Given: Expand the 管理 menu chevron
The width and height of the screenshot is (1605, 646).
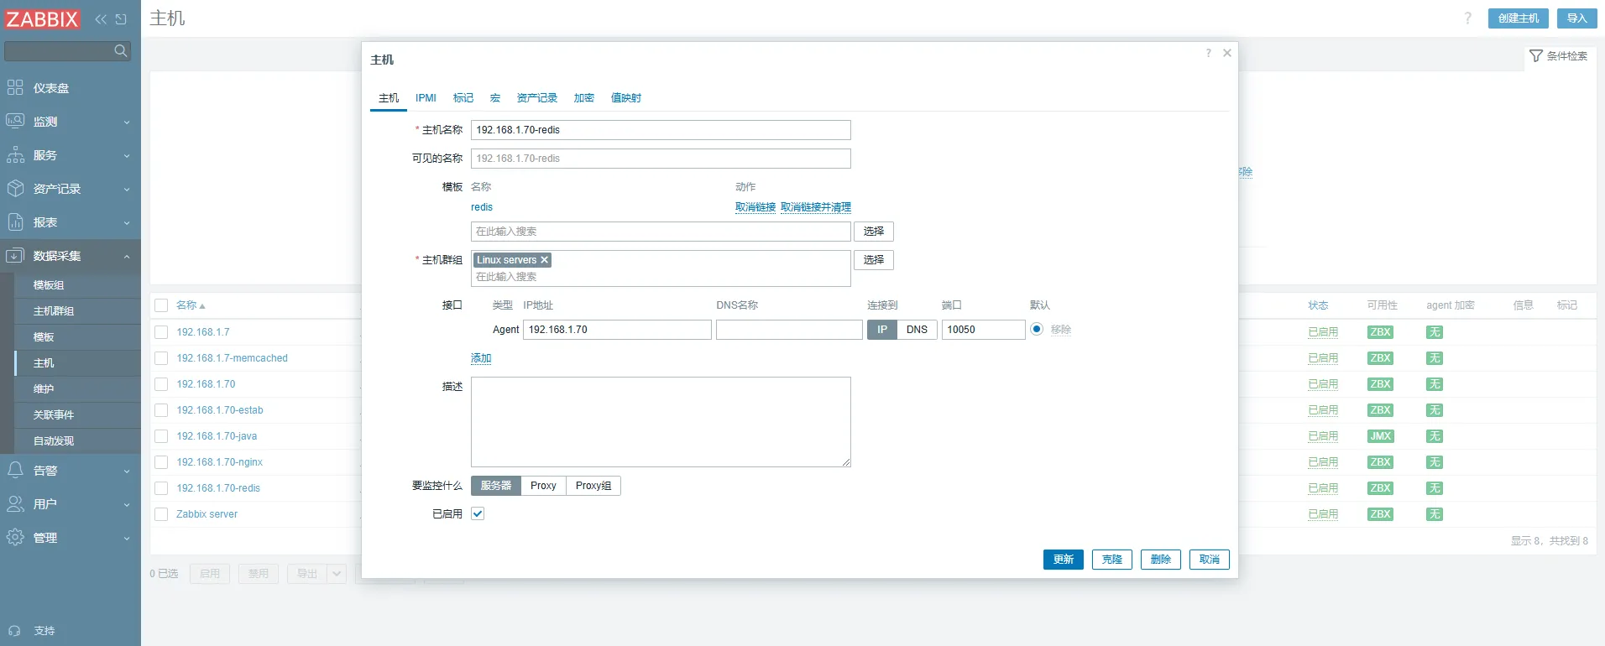Looking at the screenshot, I should tap(127, 539).
